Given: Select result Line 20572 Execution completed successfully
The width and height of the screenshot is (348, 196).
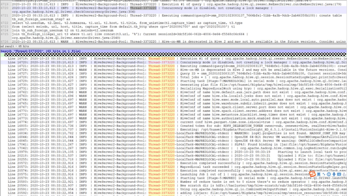Looking at the screenshot, I should pos(174,163).
